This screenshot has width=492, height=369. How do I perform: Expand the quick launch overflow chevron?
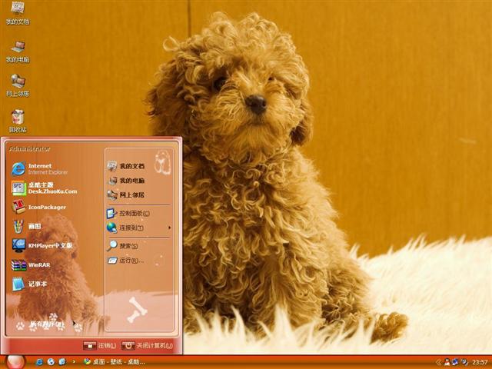(x=74, y=362)
